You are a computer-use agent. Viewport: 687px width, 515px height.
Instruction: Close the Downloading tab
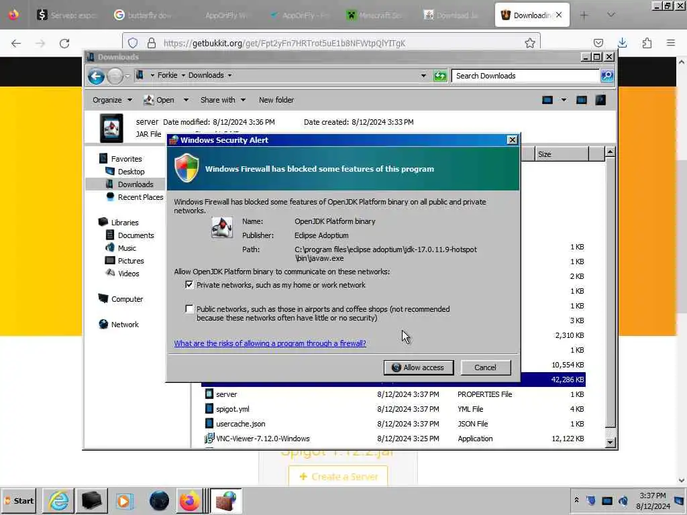(x=559, y=15)
